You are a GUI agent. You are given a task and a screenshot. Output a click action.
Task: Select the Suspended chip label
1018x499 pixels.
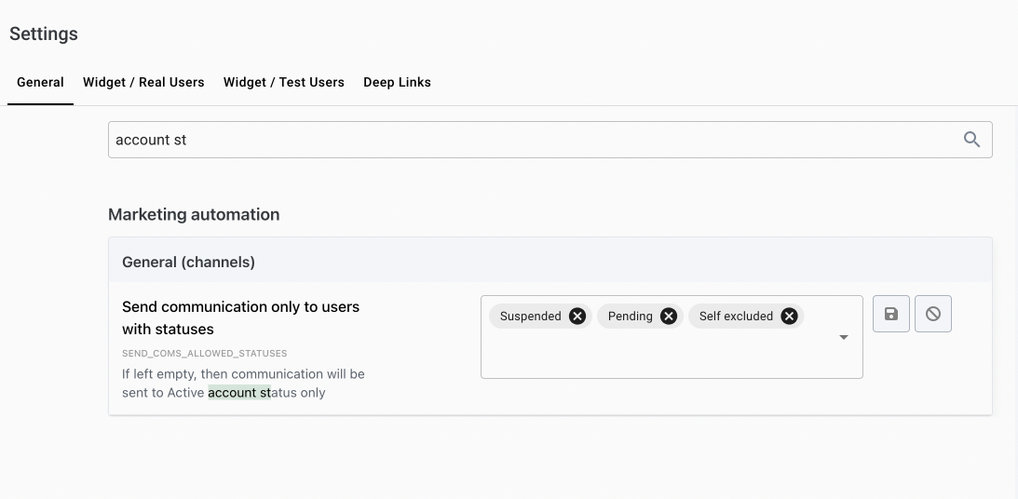click(530, 317)
